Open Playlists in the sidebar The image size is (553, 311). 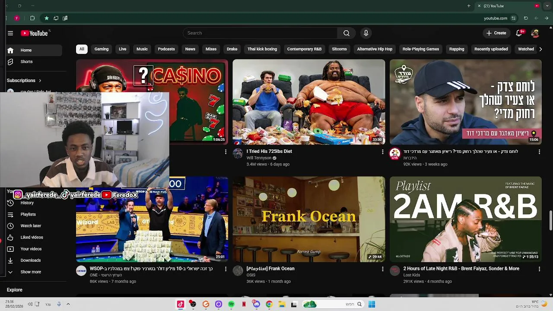[x=34, y=214]
